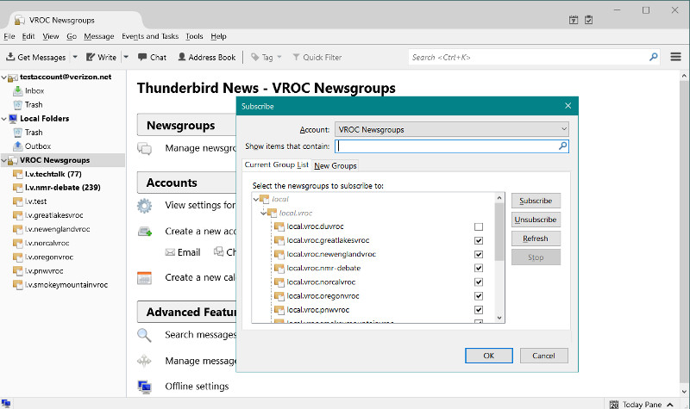Click the Refresh button

(536, 239)
